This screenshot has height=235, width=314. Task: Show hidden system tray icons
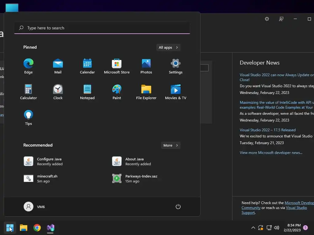click(253, 228)
